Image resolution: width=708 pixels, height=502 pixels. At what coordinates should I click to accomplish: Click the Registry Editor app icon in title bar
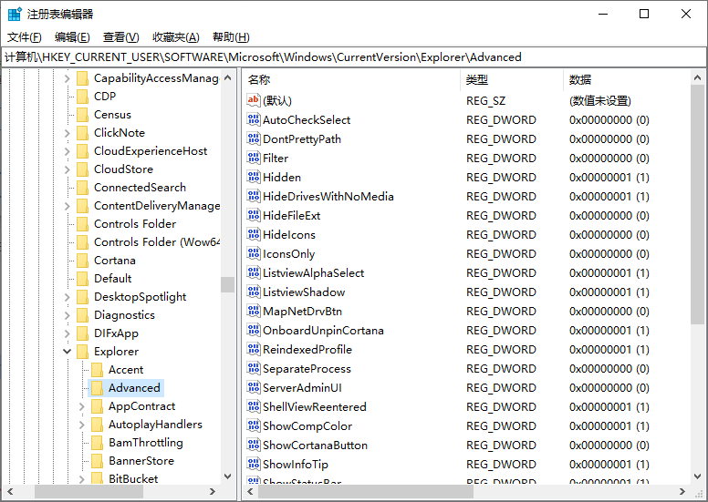click(x=15, y=14)
